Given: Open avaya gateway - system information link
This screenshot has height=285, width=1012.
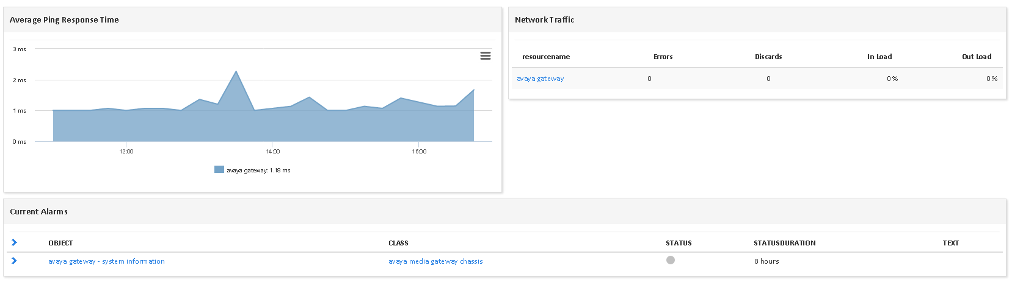Looking at the screenshot, I should (106, 261).
